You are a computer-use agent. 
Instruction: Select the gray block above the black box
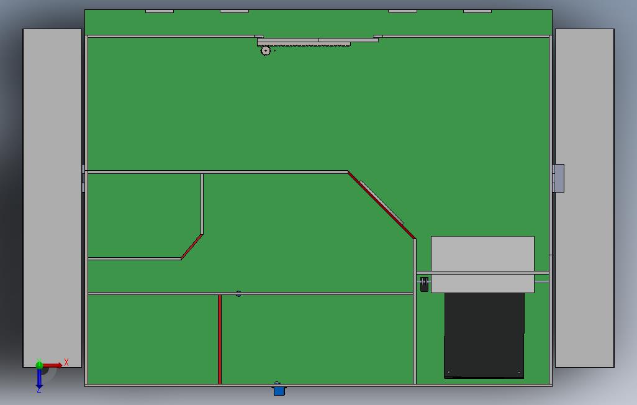[x=482, y=265]
